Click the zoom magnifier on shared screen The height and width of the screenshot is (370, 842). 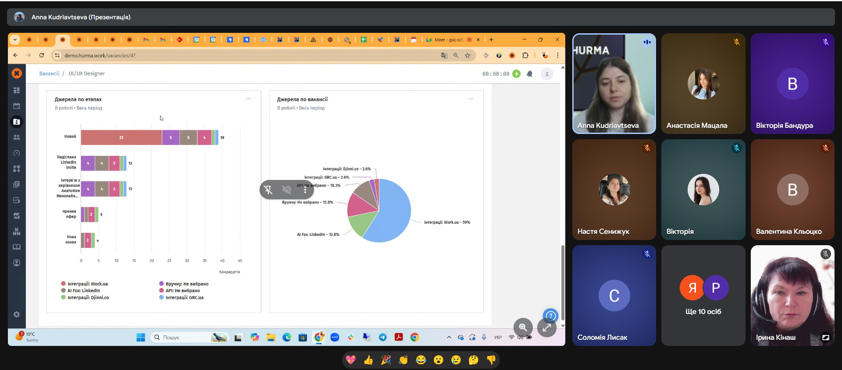point(523,327)
